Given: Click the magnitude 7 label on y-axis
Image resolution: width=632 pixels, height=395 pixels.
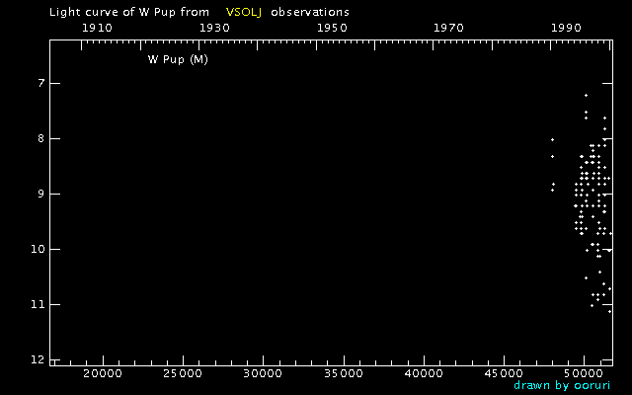Looking at the screenshot, I should point(39,83).
